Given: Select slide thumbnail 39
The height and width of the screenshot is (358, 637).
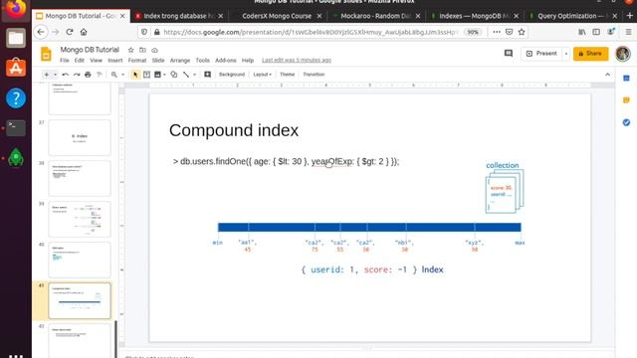Looking at the screenshot, I should pyautogui.click(x=80, y=219).
